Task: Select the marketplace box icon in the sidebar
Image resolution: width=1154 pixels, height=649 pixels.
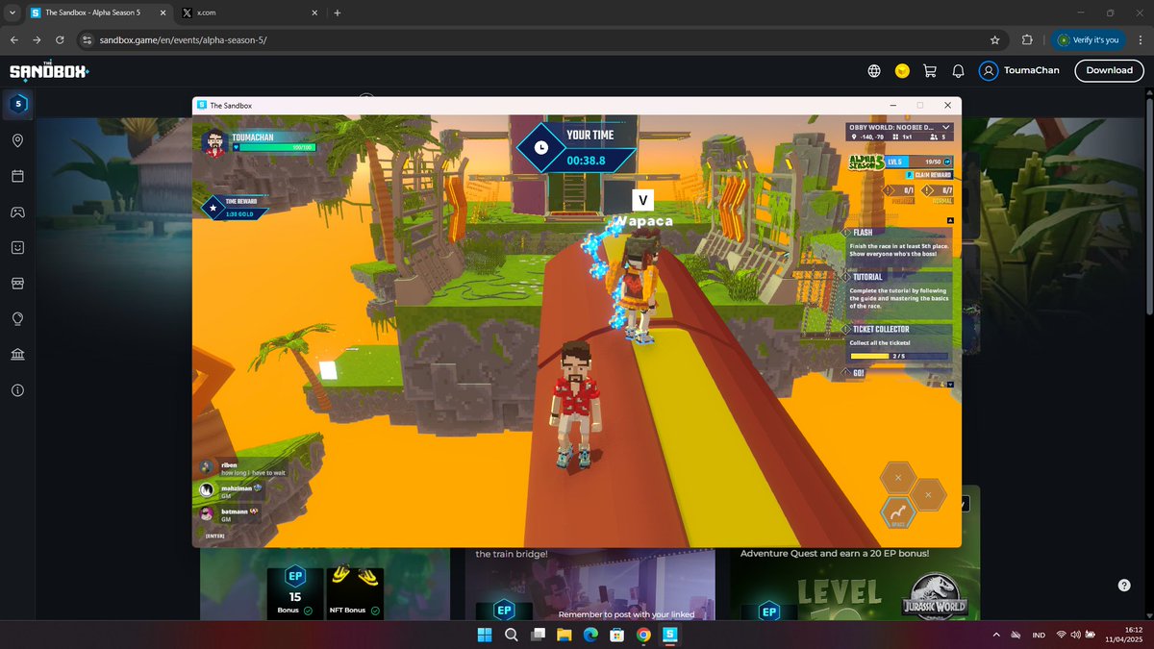Action: (18, 283)
